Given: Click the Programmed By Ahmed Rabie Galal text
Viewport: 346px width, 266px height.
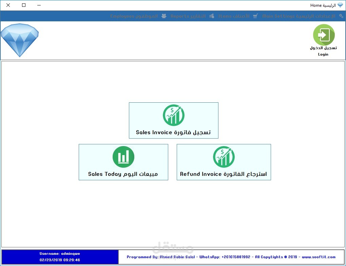Looking at the screenshot, I should click(161, 257).
